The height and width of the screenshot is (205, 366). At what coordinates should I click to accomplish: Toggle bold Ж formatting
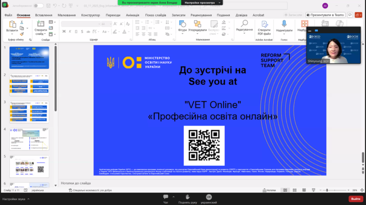(x=64, y=31)
